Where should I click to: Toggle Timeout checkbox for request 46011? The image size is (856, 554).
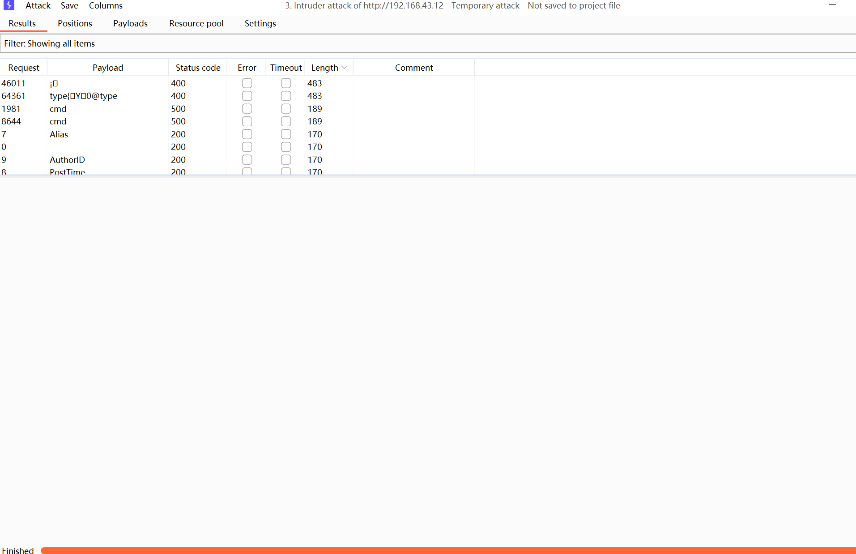[286, 83]
